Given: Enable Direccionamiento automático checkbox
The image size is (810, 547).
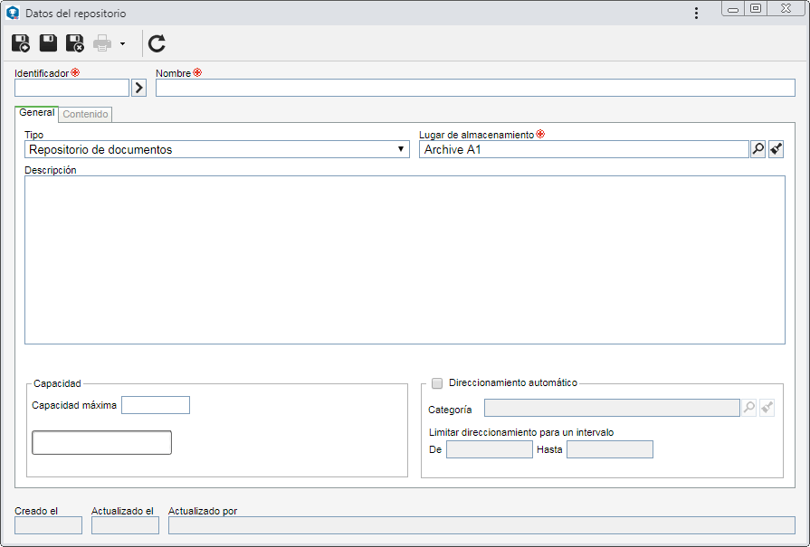Looking at the screenshot, I should click(x=437, y=383).
